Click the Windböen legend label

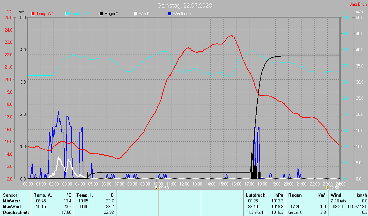coord(181,14)
